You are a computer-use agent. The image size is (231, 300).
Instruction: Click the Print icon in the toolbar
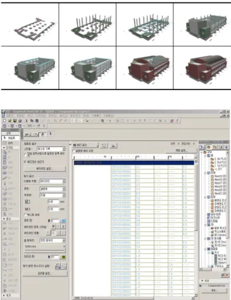click(x=20, y=121)
